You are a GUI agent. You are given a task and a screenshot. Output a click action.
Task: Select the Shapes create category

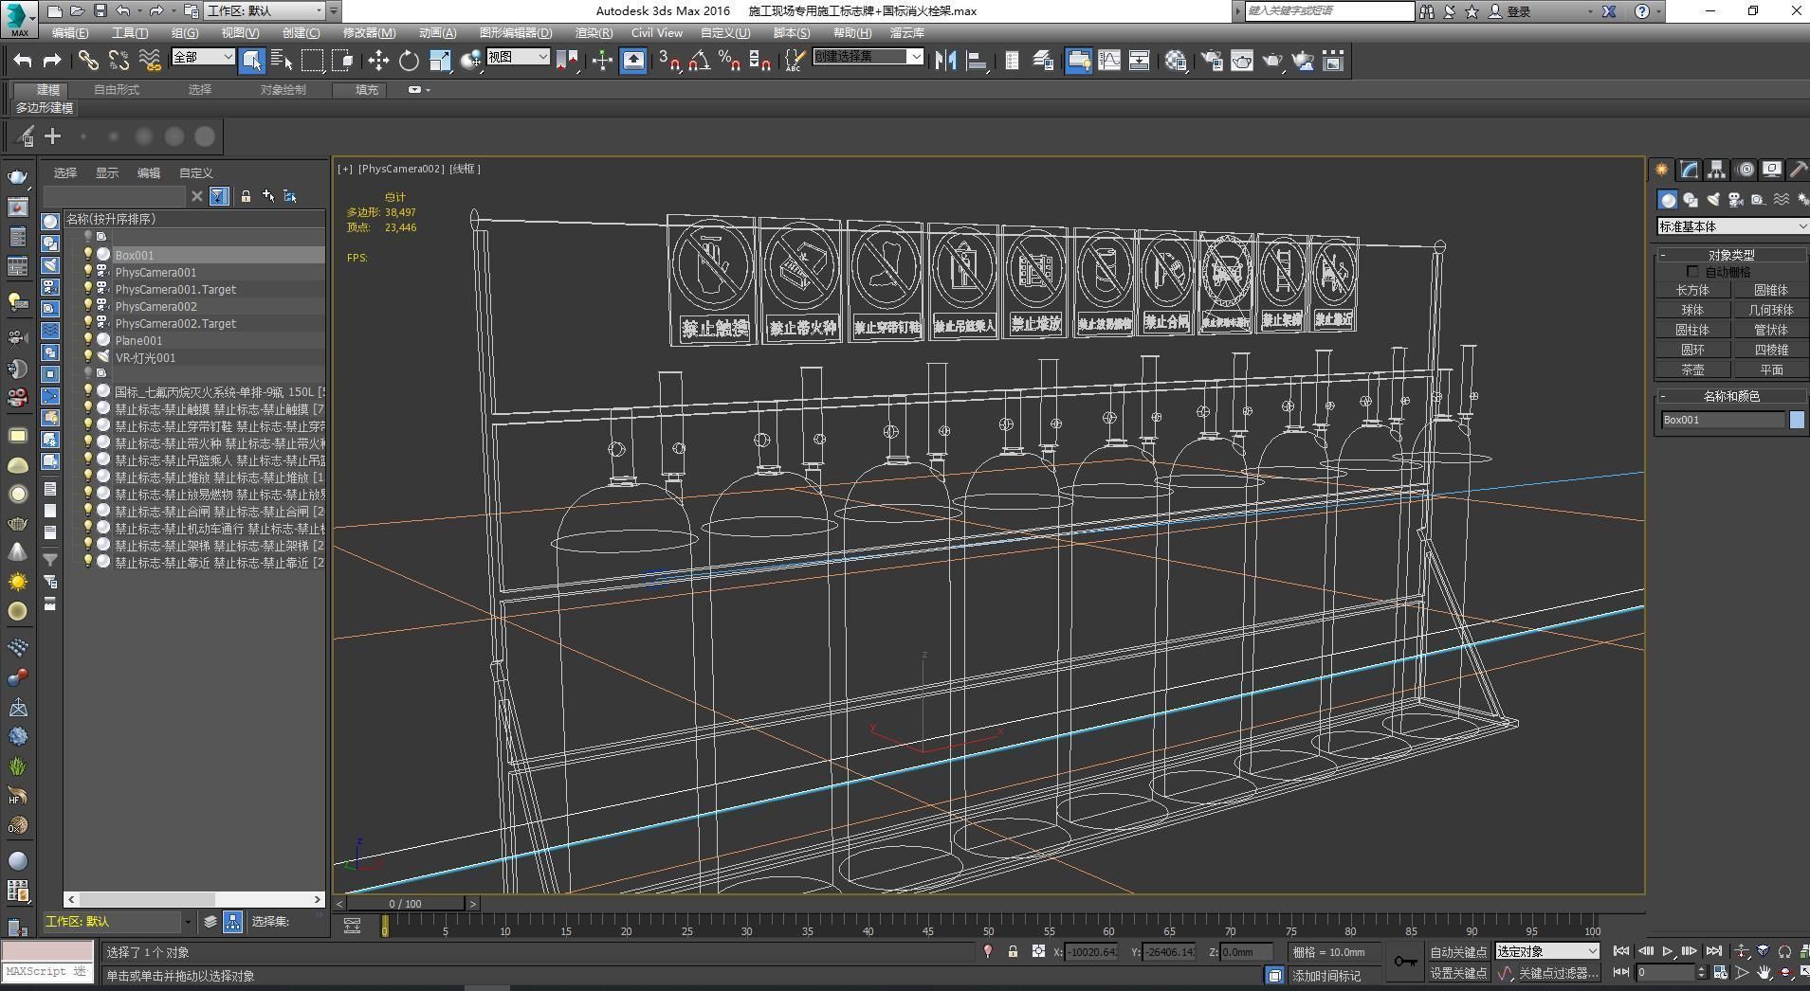1690,200
